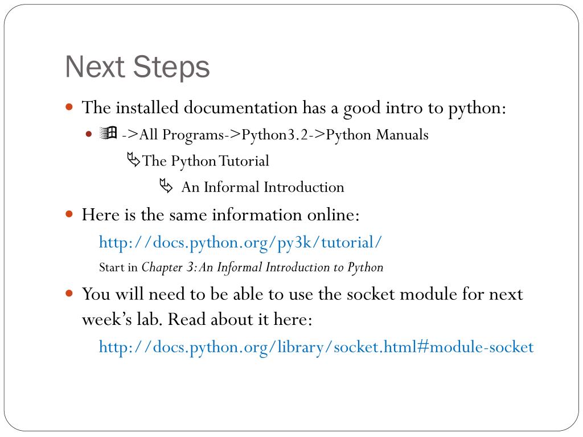Click the orange bullet beside You will need
The height and width of the screenshot is (437, 583).
[69, 294]
